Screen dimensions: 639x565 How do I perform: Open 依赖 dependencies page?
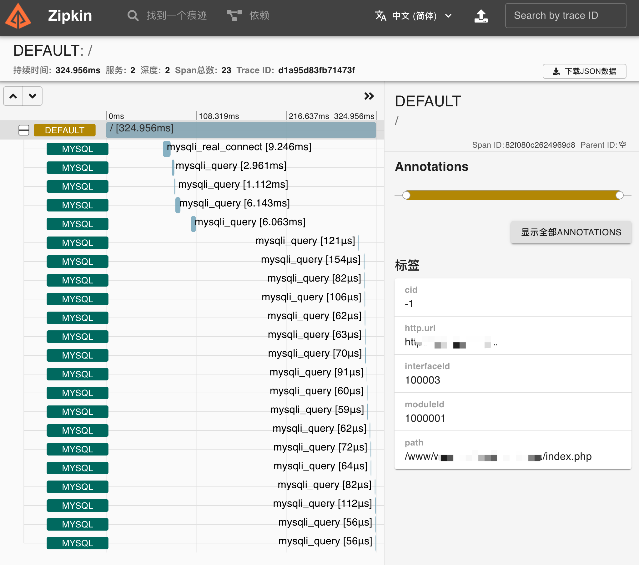tap(259, 16)
